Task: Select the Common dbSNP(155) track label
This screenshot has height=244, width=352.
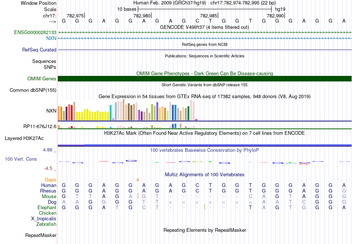Action: 33,90
